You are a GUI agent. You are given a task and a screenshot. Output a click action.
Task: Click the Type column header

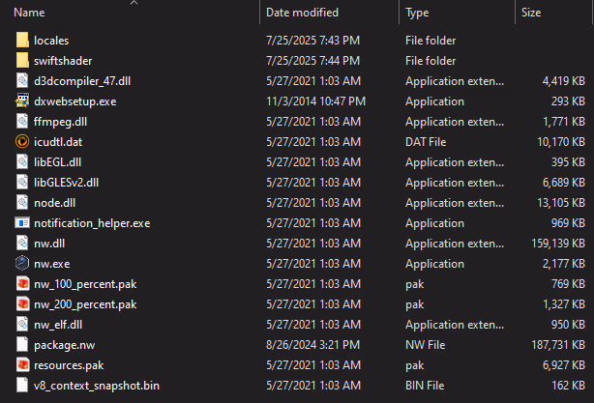[418, 14]
